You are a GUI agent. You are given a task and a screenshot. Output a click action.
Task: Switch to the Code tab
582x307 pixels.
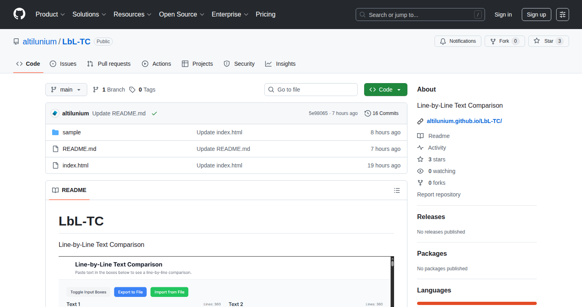pyautogui.click(x=28, y=64)
